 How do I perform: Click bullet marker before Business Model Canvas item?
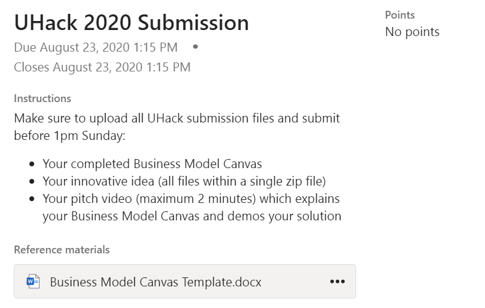31,165
